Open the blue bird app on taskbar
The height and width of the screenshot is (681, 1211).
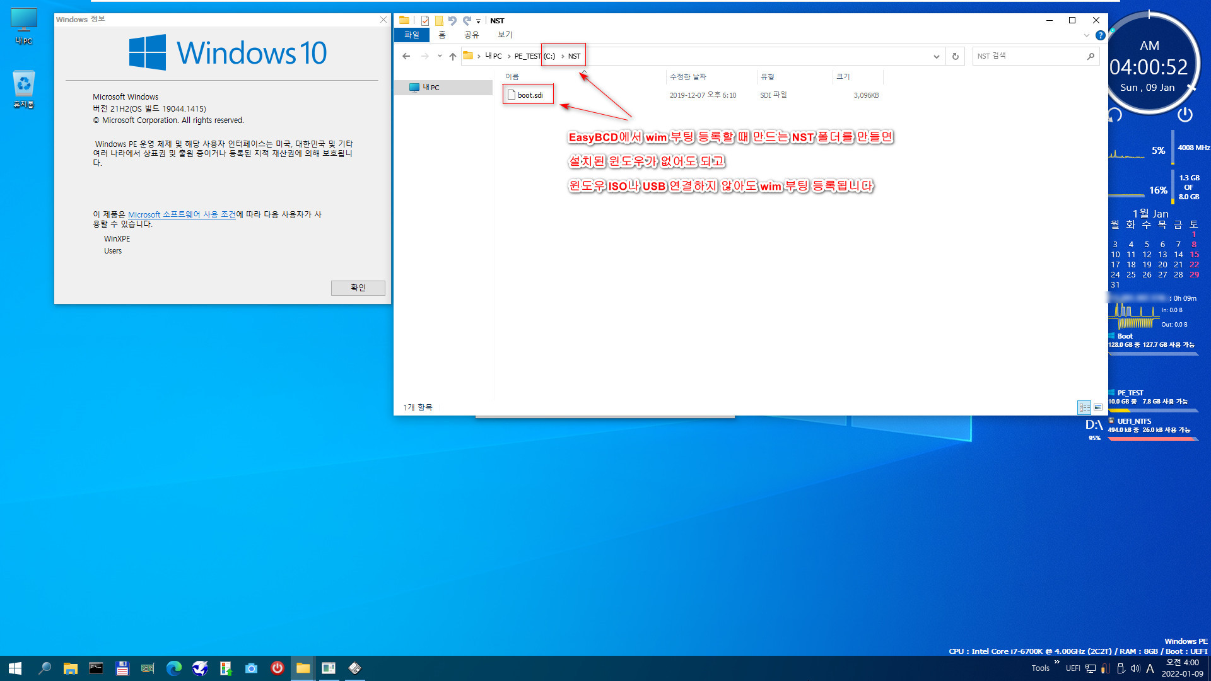tap(200, 668)
